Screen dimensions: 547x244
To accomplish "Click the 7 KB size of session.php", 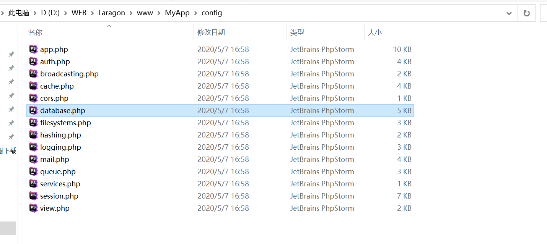I will [x=404, y=196].
